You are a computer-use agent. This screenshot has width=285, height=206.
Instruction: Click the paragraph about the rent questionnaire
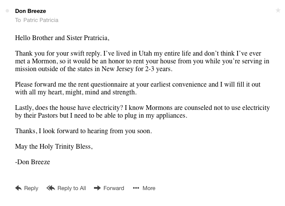pos(138,88)
